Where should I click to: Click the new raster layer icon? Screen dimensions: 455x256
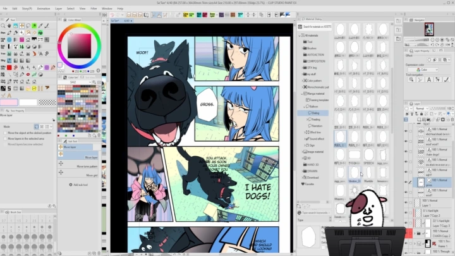(x=420, y=119)
